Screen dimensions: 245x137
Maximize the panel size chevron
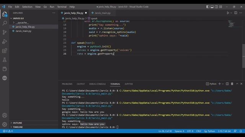tap(237, 84)
